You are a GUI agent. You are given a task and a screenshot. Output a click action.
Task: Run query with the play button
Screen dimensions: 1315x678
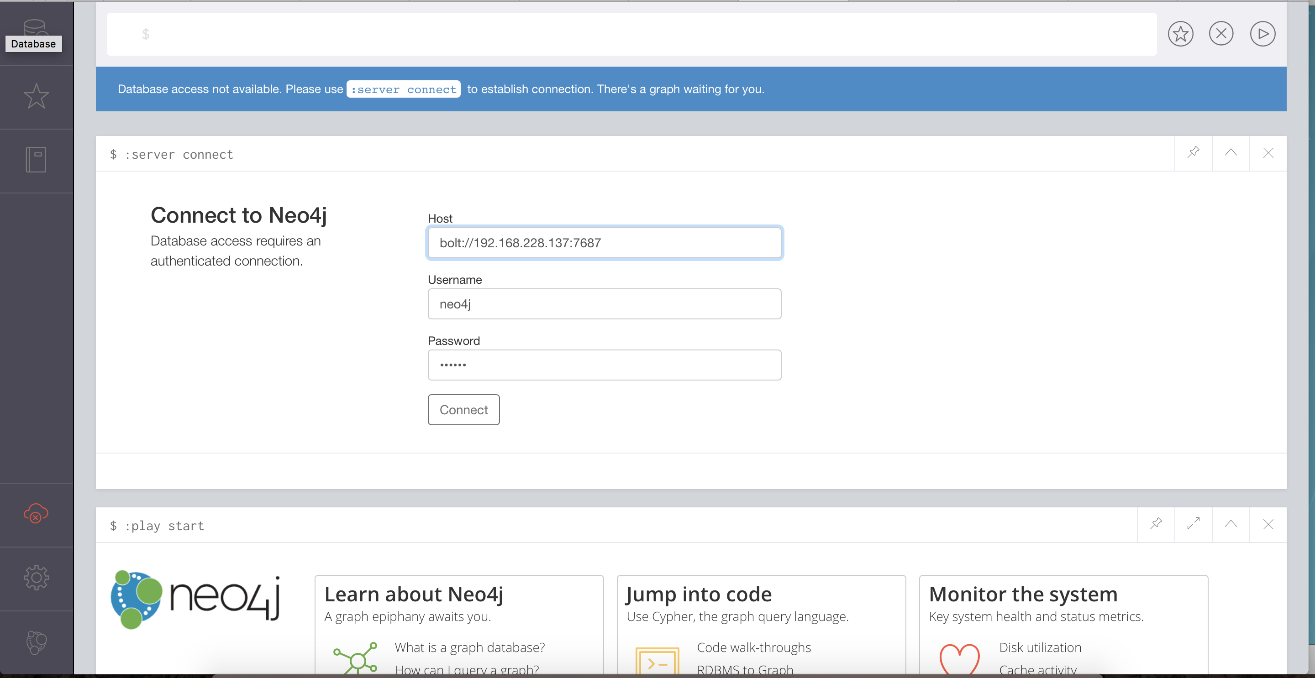click(1262, 34)
